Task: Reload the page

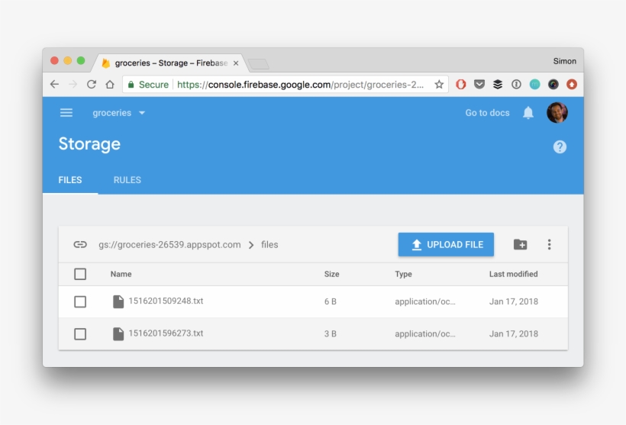Action: pyautogui.click(x=92, y=84)
